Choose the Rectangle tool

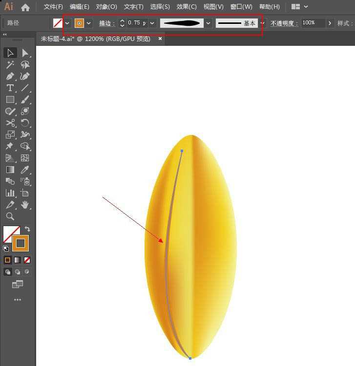(10, 99)
